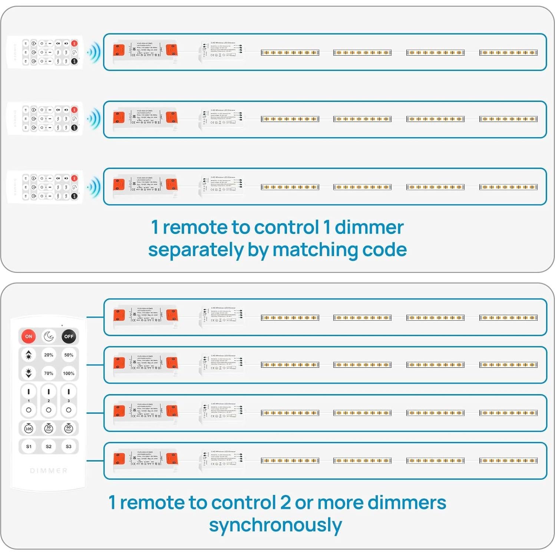Viewport: 555px width, 555px height.
Task: Select the 70% brightness preset
Action: click(49, 373)
